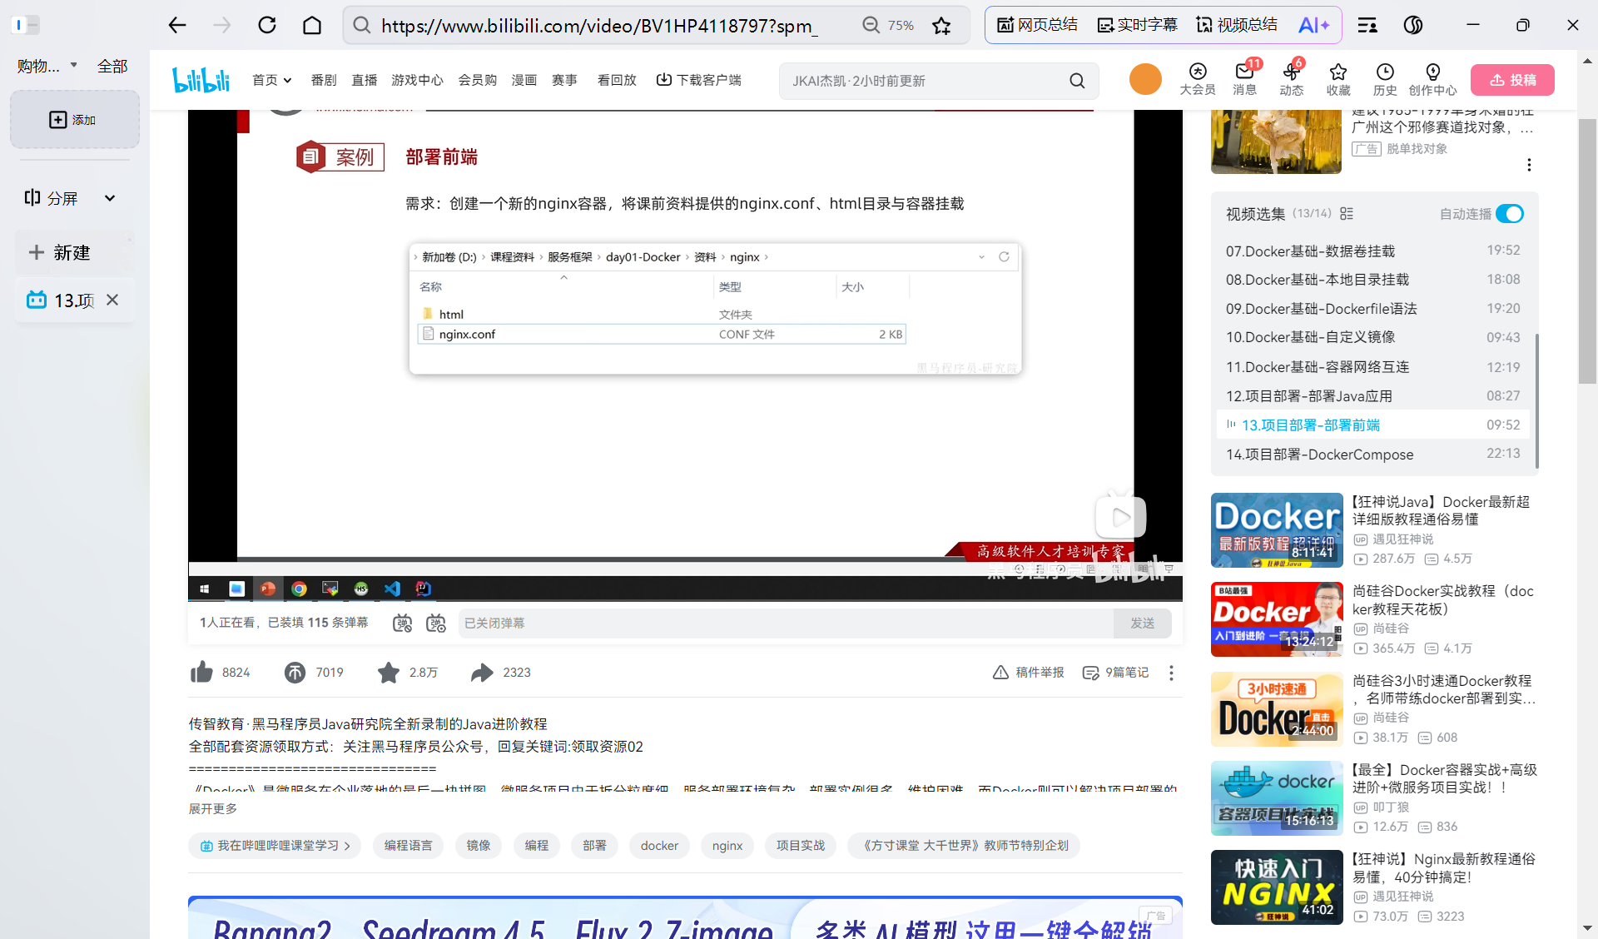The image size is (1598, 939).
Task: Click the share arrow icon
Action: (x=482, y=672)
